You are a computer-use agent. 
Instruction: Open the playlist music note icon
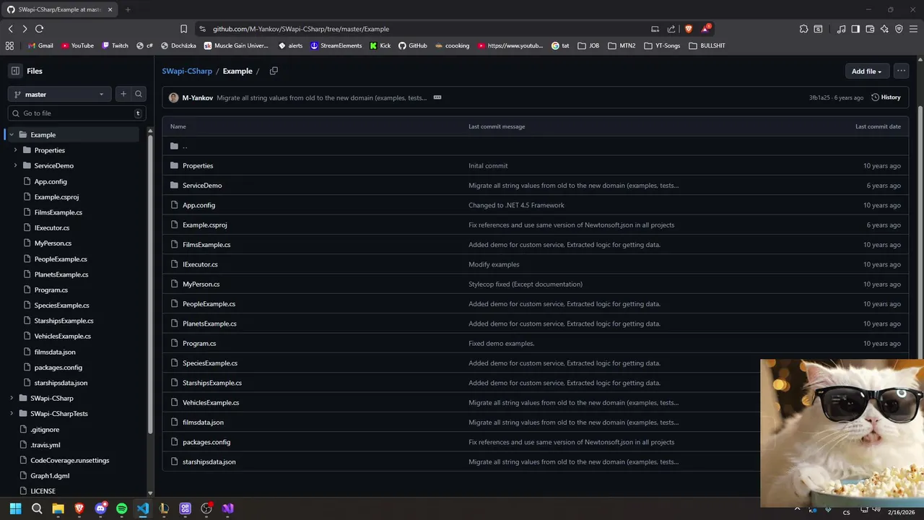pyautogui.click(x=841, y=29)
